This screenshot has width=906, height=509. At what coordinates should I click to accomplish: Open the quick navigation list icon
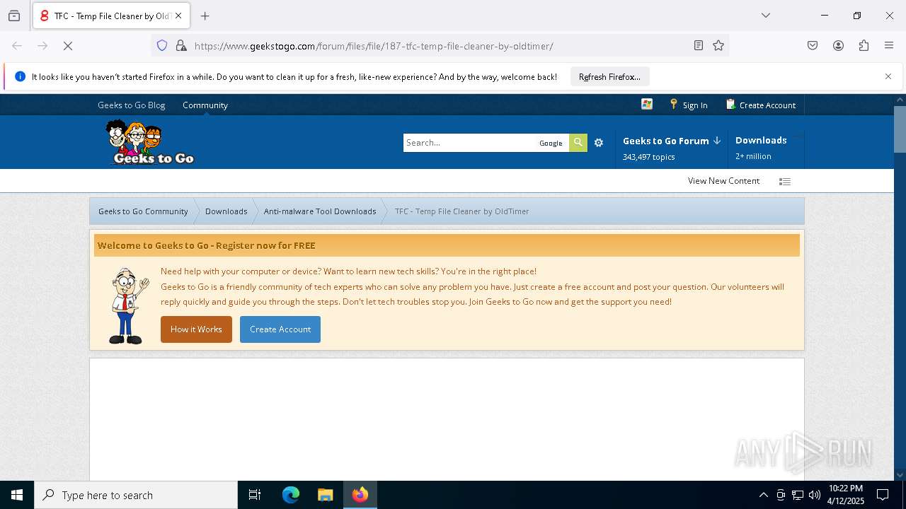pyautogui.click(x=784, y=182)
